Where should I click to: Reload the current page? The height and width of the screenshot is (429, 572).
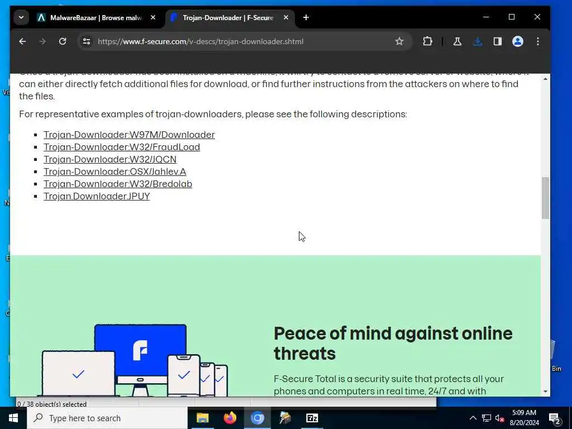pos(63,41)
